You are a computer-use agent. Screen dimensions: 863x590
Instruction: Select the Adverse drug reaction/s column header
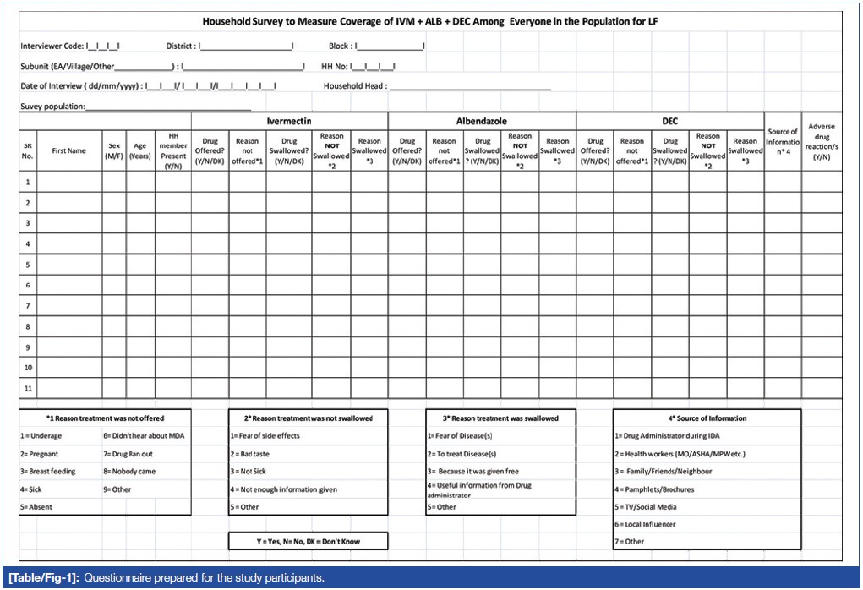822,142
